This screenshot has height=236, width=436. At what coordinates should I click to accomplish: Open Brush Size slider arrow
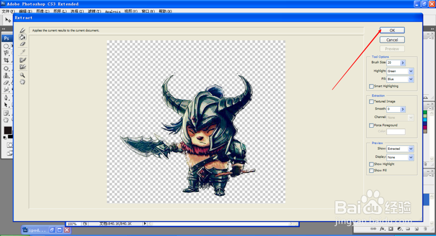402,63
